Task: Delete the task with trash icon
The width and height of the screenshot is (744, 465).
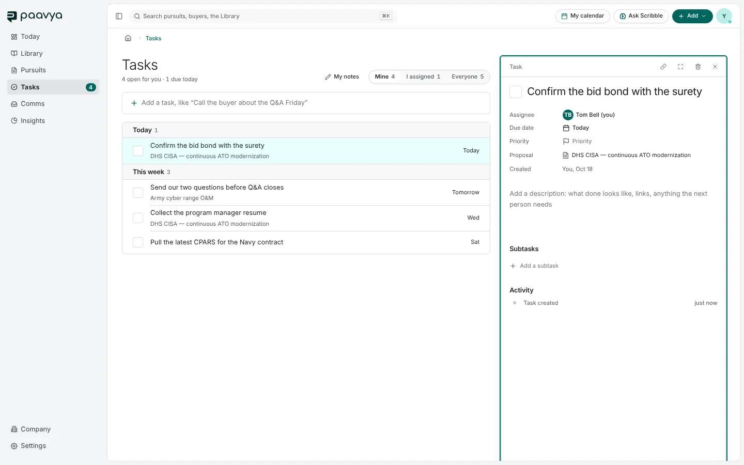Action: [698, 67]
